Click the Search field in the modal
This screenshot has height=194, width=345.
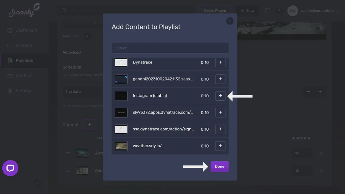170,47
